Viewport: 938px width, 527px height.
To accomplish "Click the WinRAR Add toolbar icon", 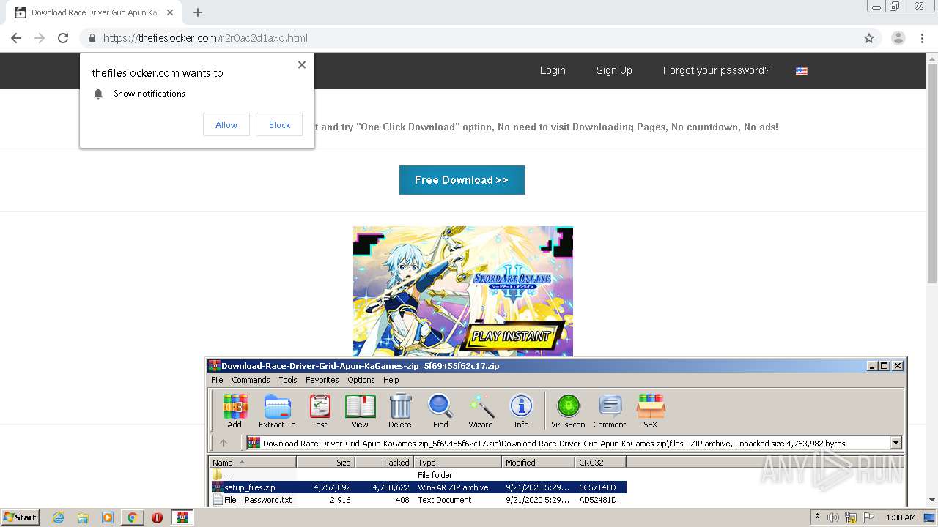I will tap(234, 411).
